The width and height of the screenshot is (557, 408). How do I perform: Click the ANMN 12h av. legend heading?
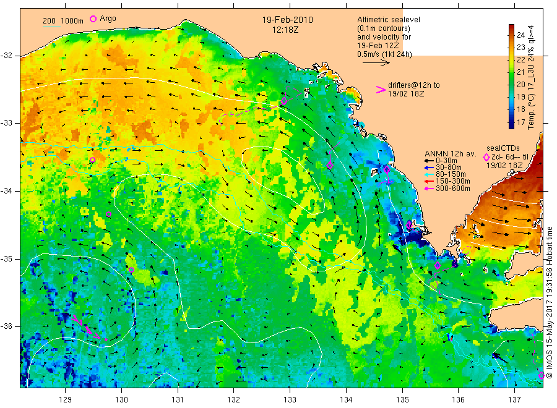click(450, 154)
